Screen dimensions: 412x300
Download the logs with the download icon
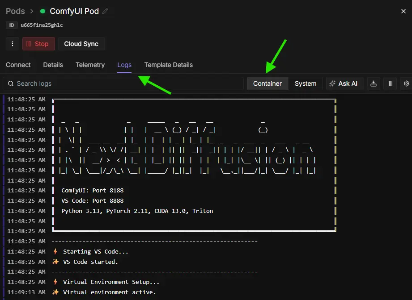(374, 83)
